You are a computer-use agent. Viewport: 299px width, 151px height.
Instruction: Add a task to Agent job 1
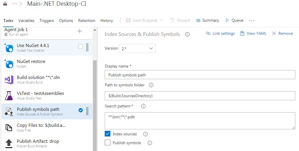(x=80, y=31)
